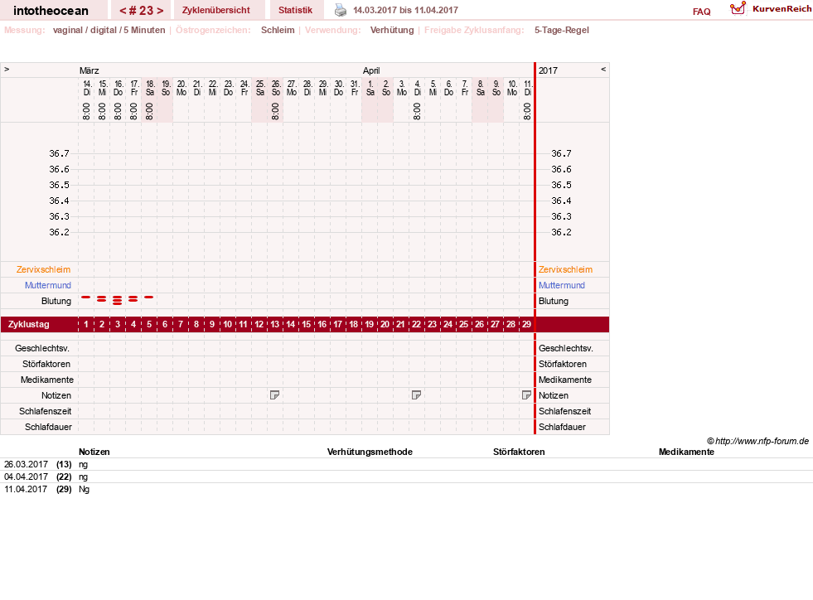Viewport: 813px width, 600px height.
Task: Select cycle day 16 in Zyklustag row
Action: point(322,324)
